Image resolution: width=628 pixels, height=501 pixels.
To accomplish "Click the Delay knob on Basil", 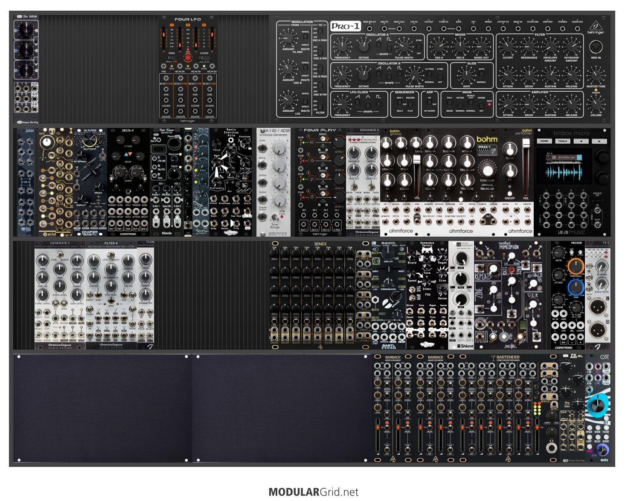I will pos(388,253).
